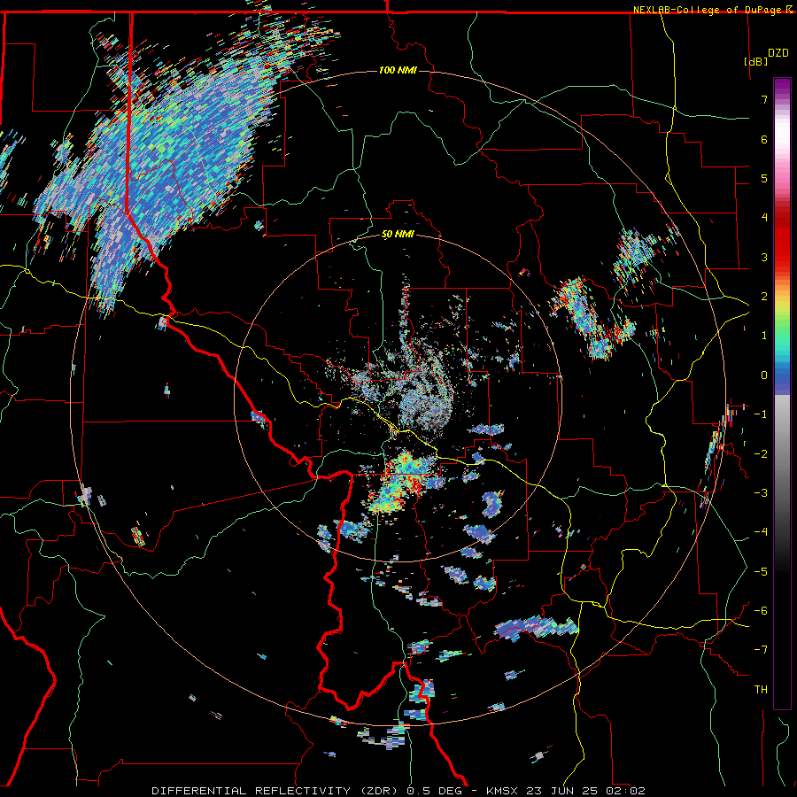Click the 6 value on color scale

pyautogui.click(x=764, y=139)
